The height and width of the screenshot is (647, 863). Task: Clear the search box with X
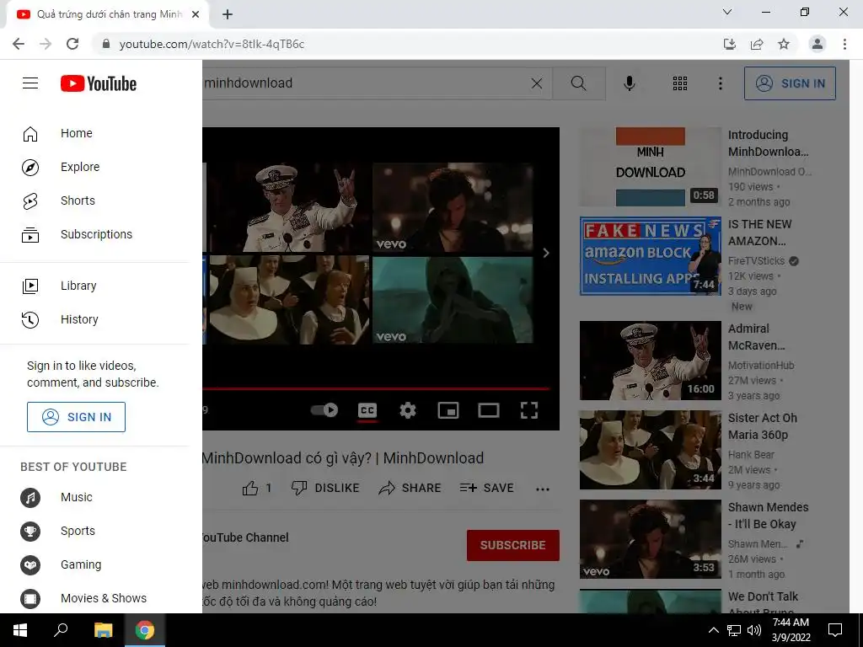pyautogui.click(x=537, y=83)
